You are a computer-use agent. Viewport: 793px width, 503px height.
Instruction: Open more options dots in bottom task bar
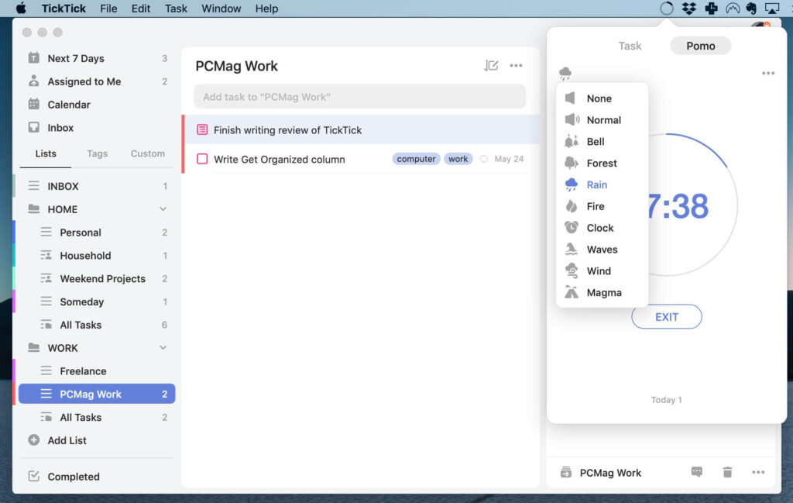point(757,472)
